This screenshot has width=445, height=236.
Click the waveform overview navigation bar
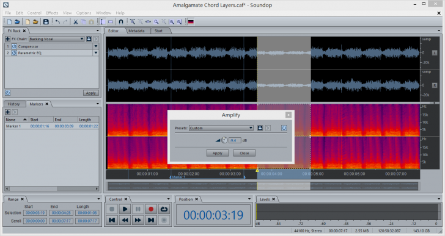(x=263, y=186)
